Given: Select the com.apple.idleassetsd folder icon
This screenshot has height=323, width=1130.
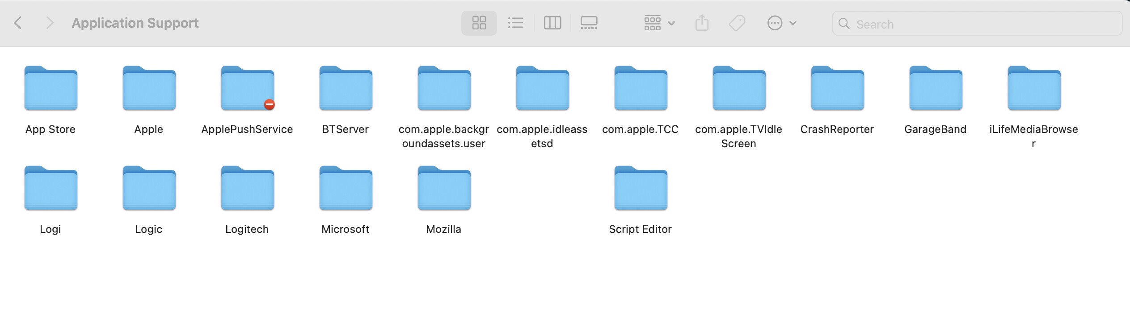Looking at the screenshot, I should click(x=543, y=88).
